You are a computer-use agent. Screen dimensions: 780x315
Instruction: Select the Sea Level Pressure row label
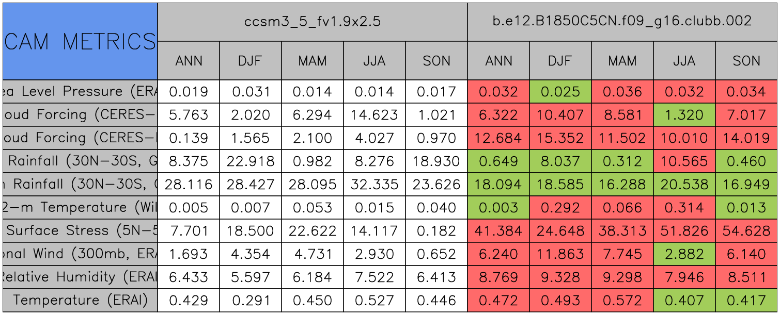[x=80, y=92]
